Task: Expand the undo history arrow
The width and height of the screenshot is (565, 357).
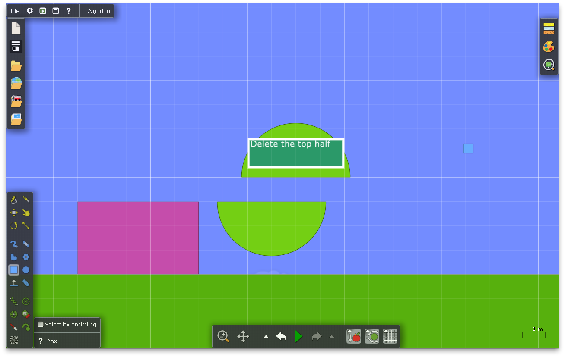Action: click(266, 337)
